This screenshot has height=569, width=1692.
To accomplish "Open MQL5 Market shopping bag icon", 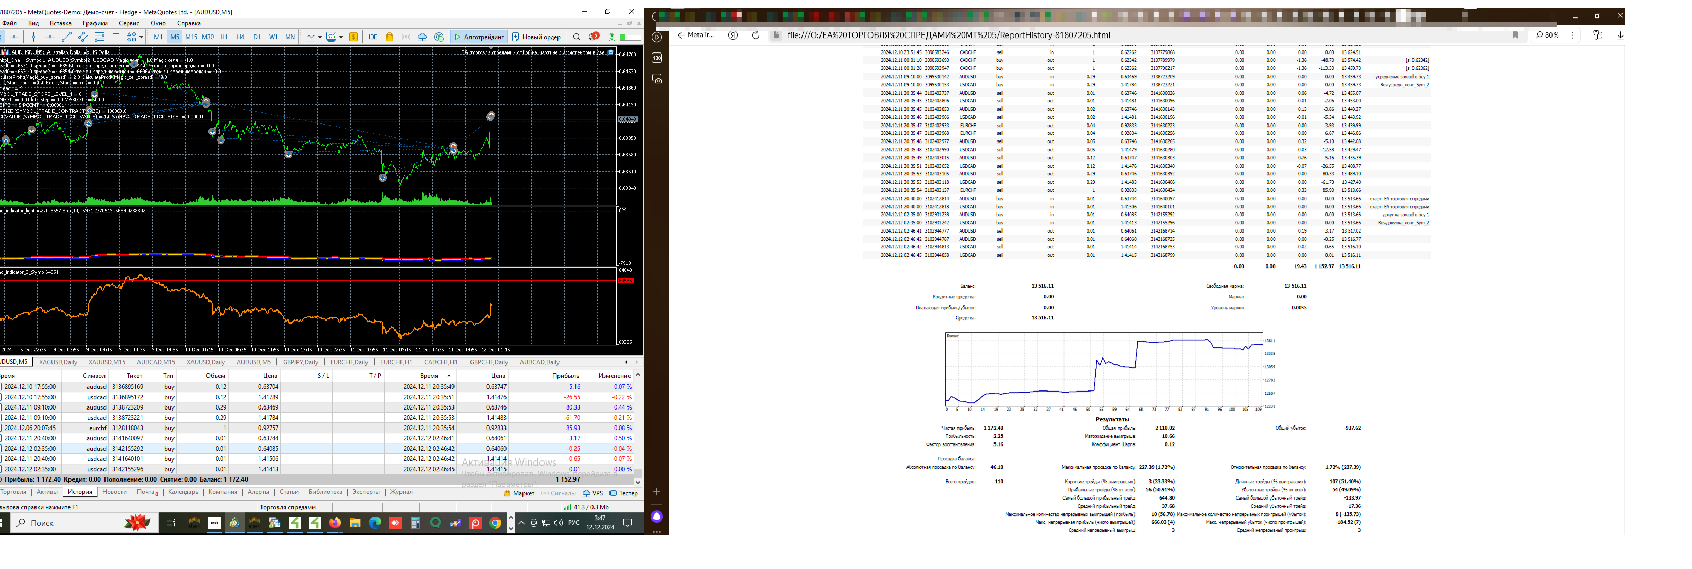I will [390, 37].
